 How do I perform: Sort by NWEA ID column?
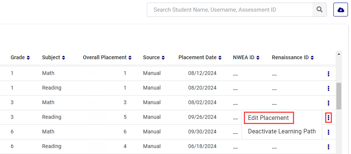pos(246,58)
